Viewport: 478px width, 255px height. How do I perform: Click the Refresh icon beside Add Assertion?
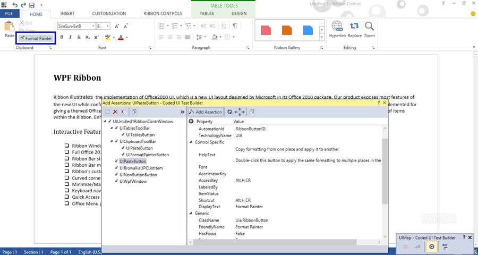coord(229,112)
